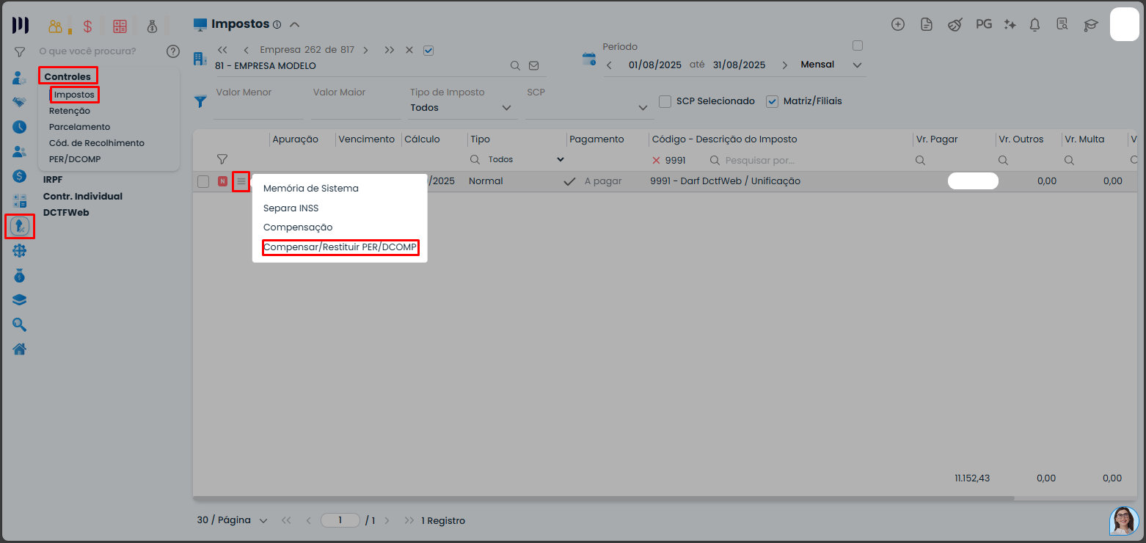Click the plus circle add icon
Image resolution: width=1146 pixels, height=543 pixels.
pyautogui.click(x=898, y=24)
